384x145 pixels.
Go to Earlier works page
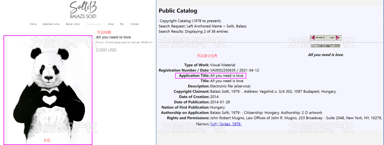[x=73, y=24]
